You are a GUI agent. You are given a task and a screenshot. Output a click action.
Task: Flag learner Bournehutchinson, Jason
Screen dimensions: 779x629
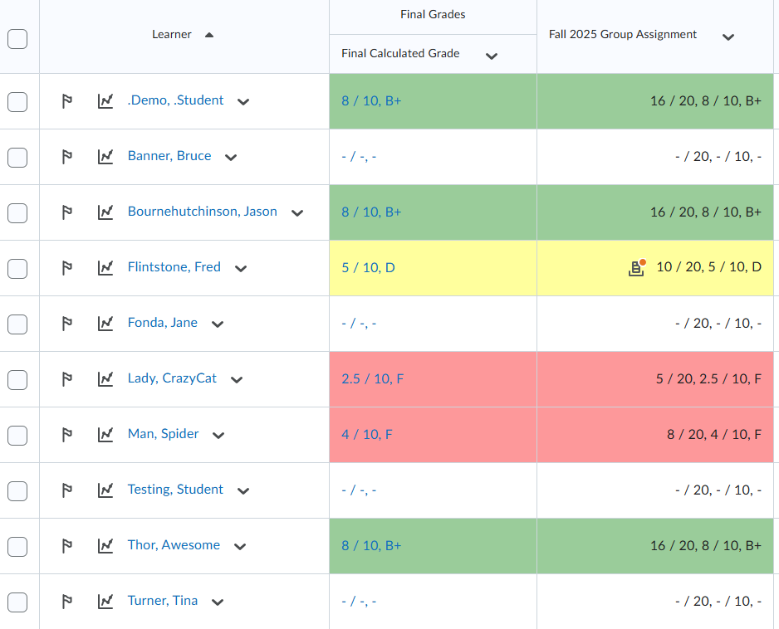(66, 212)
